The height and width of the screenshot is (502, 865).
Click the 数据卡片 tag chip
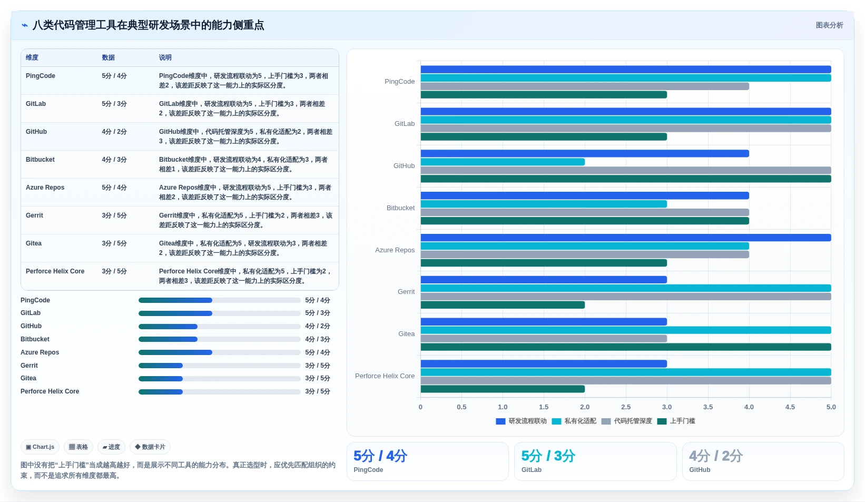[x=150, y=447]
